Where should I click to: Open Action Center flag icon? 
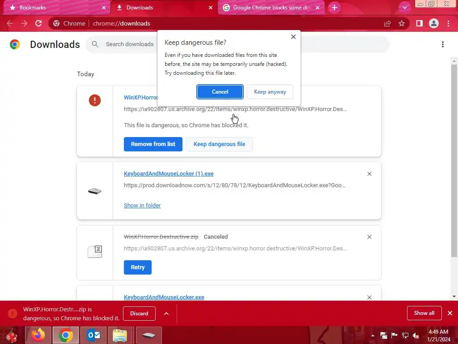pyautogui.click(x=394, y=335)
